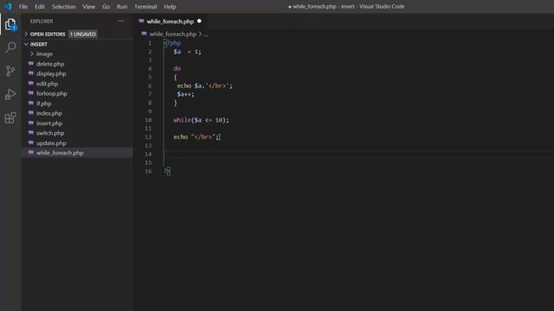Click the while($a <= 10); statement
This screenshot has width=554, height=311.
click(x=201, y=120)
